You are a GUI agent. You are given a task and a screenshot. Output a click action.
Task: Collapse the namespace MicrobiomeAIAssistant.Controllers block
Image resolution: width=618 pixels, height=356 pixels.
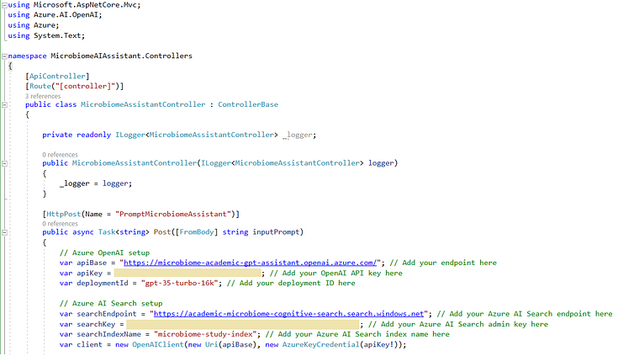pos(4,56)
